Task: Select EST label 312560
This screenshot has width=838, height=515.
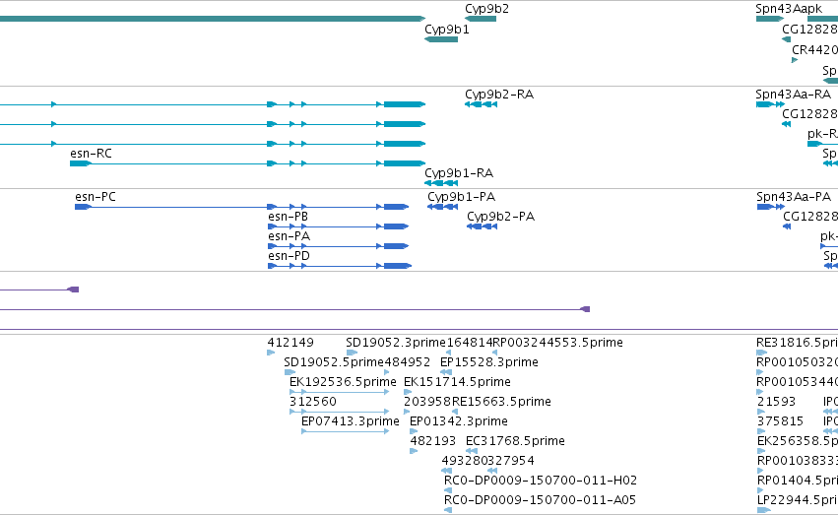Action: tap(312, 402)
